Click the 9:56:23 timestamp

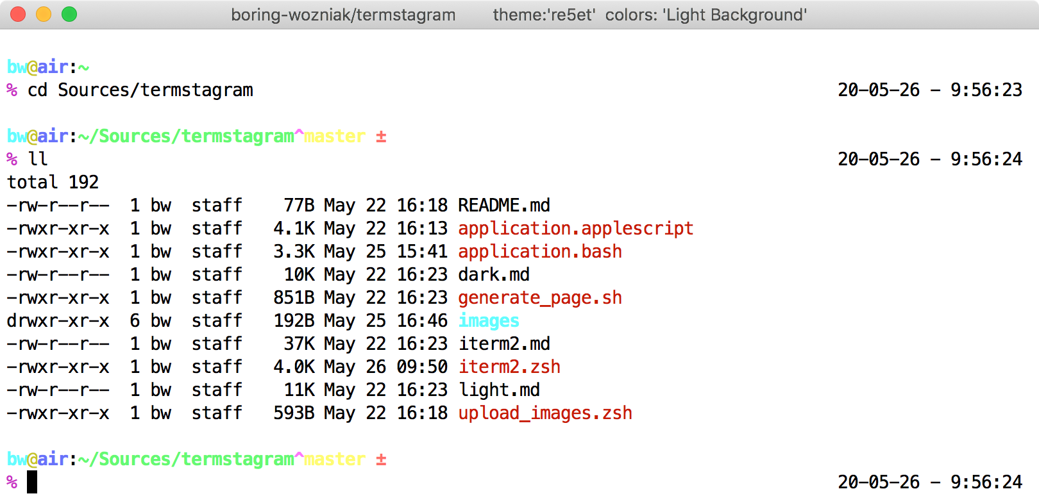(986, 90)
